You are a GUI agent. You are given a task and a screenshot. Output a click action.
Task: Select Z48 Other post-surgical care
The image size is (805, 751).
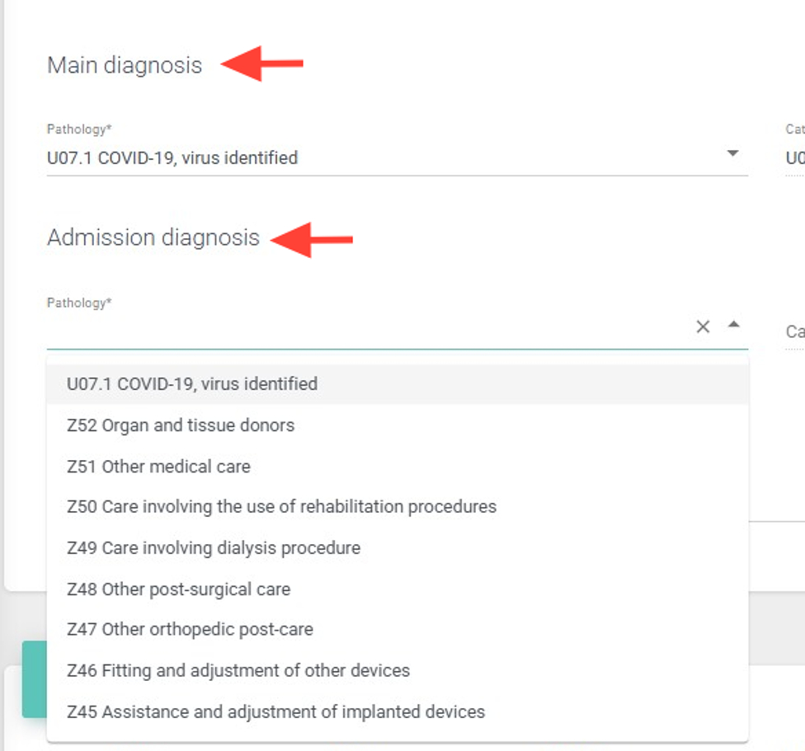pos(178,589)
